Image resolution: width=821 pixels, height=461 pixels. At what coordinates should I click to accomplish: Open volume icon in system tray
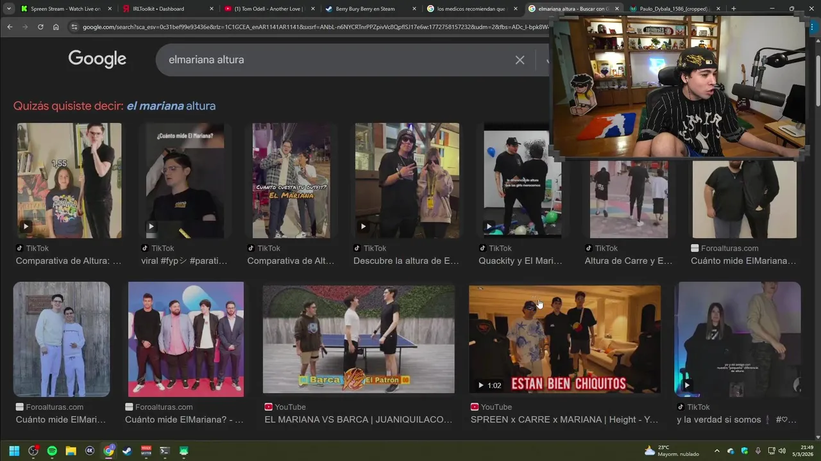pos(782,451)
